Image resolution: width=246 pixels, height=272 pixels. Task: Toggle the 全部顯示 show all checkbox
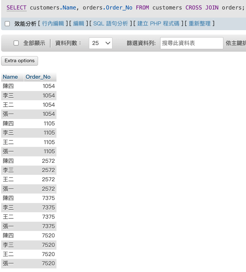[16, 43]
